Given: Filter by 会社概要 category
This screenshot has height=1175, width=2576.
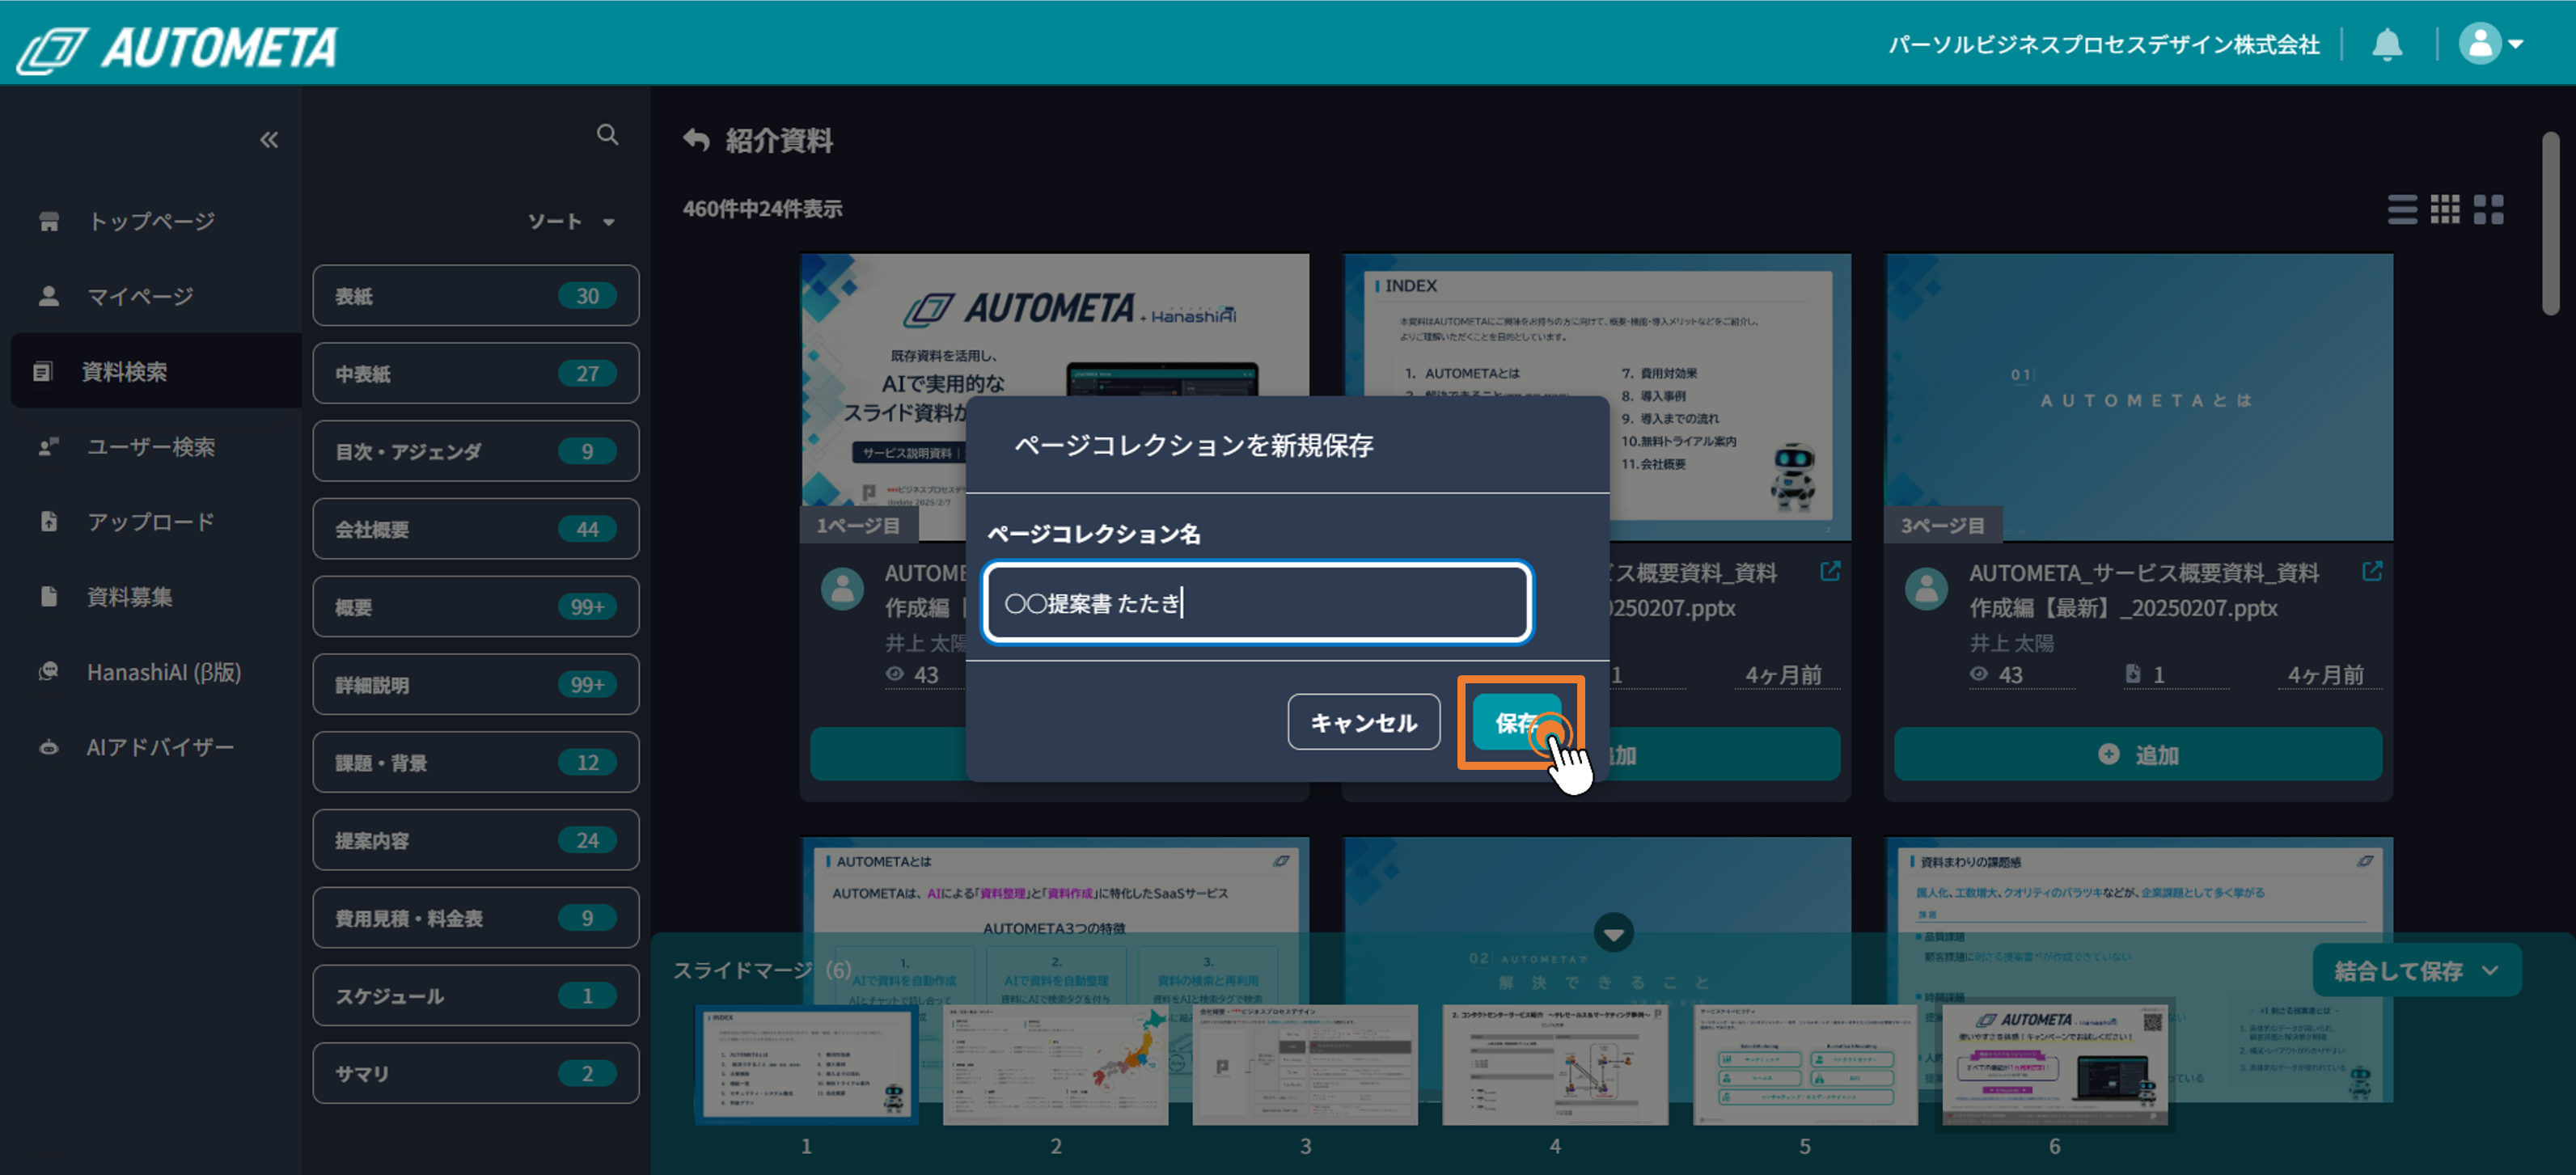Looking at the screenshot, I should 475,529.
